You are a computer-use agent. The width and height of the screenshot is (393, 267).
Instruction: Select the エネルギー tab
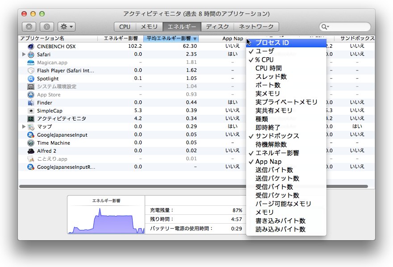click(x=182, y=26)
